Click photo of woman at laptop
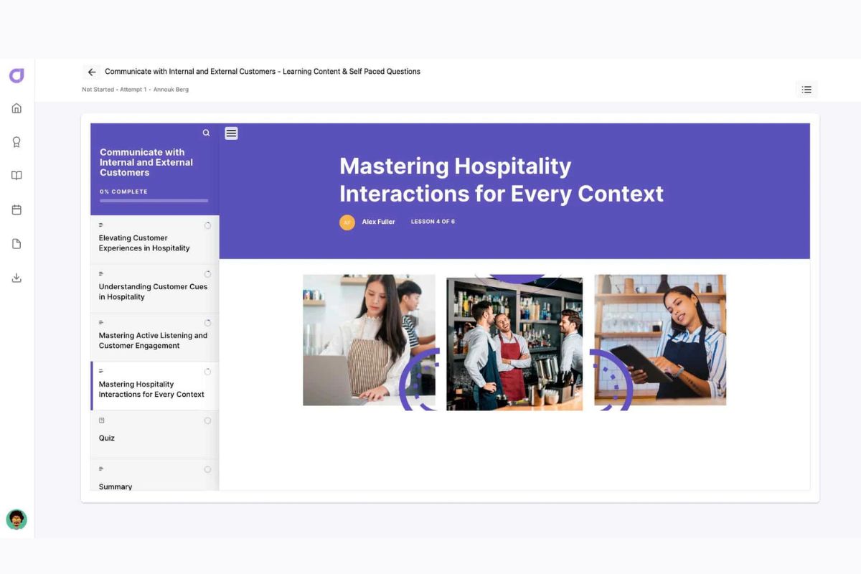 369,340
